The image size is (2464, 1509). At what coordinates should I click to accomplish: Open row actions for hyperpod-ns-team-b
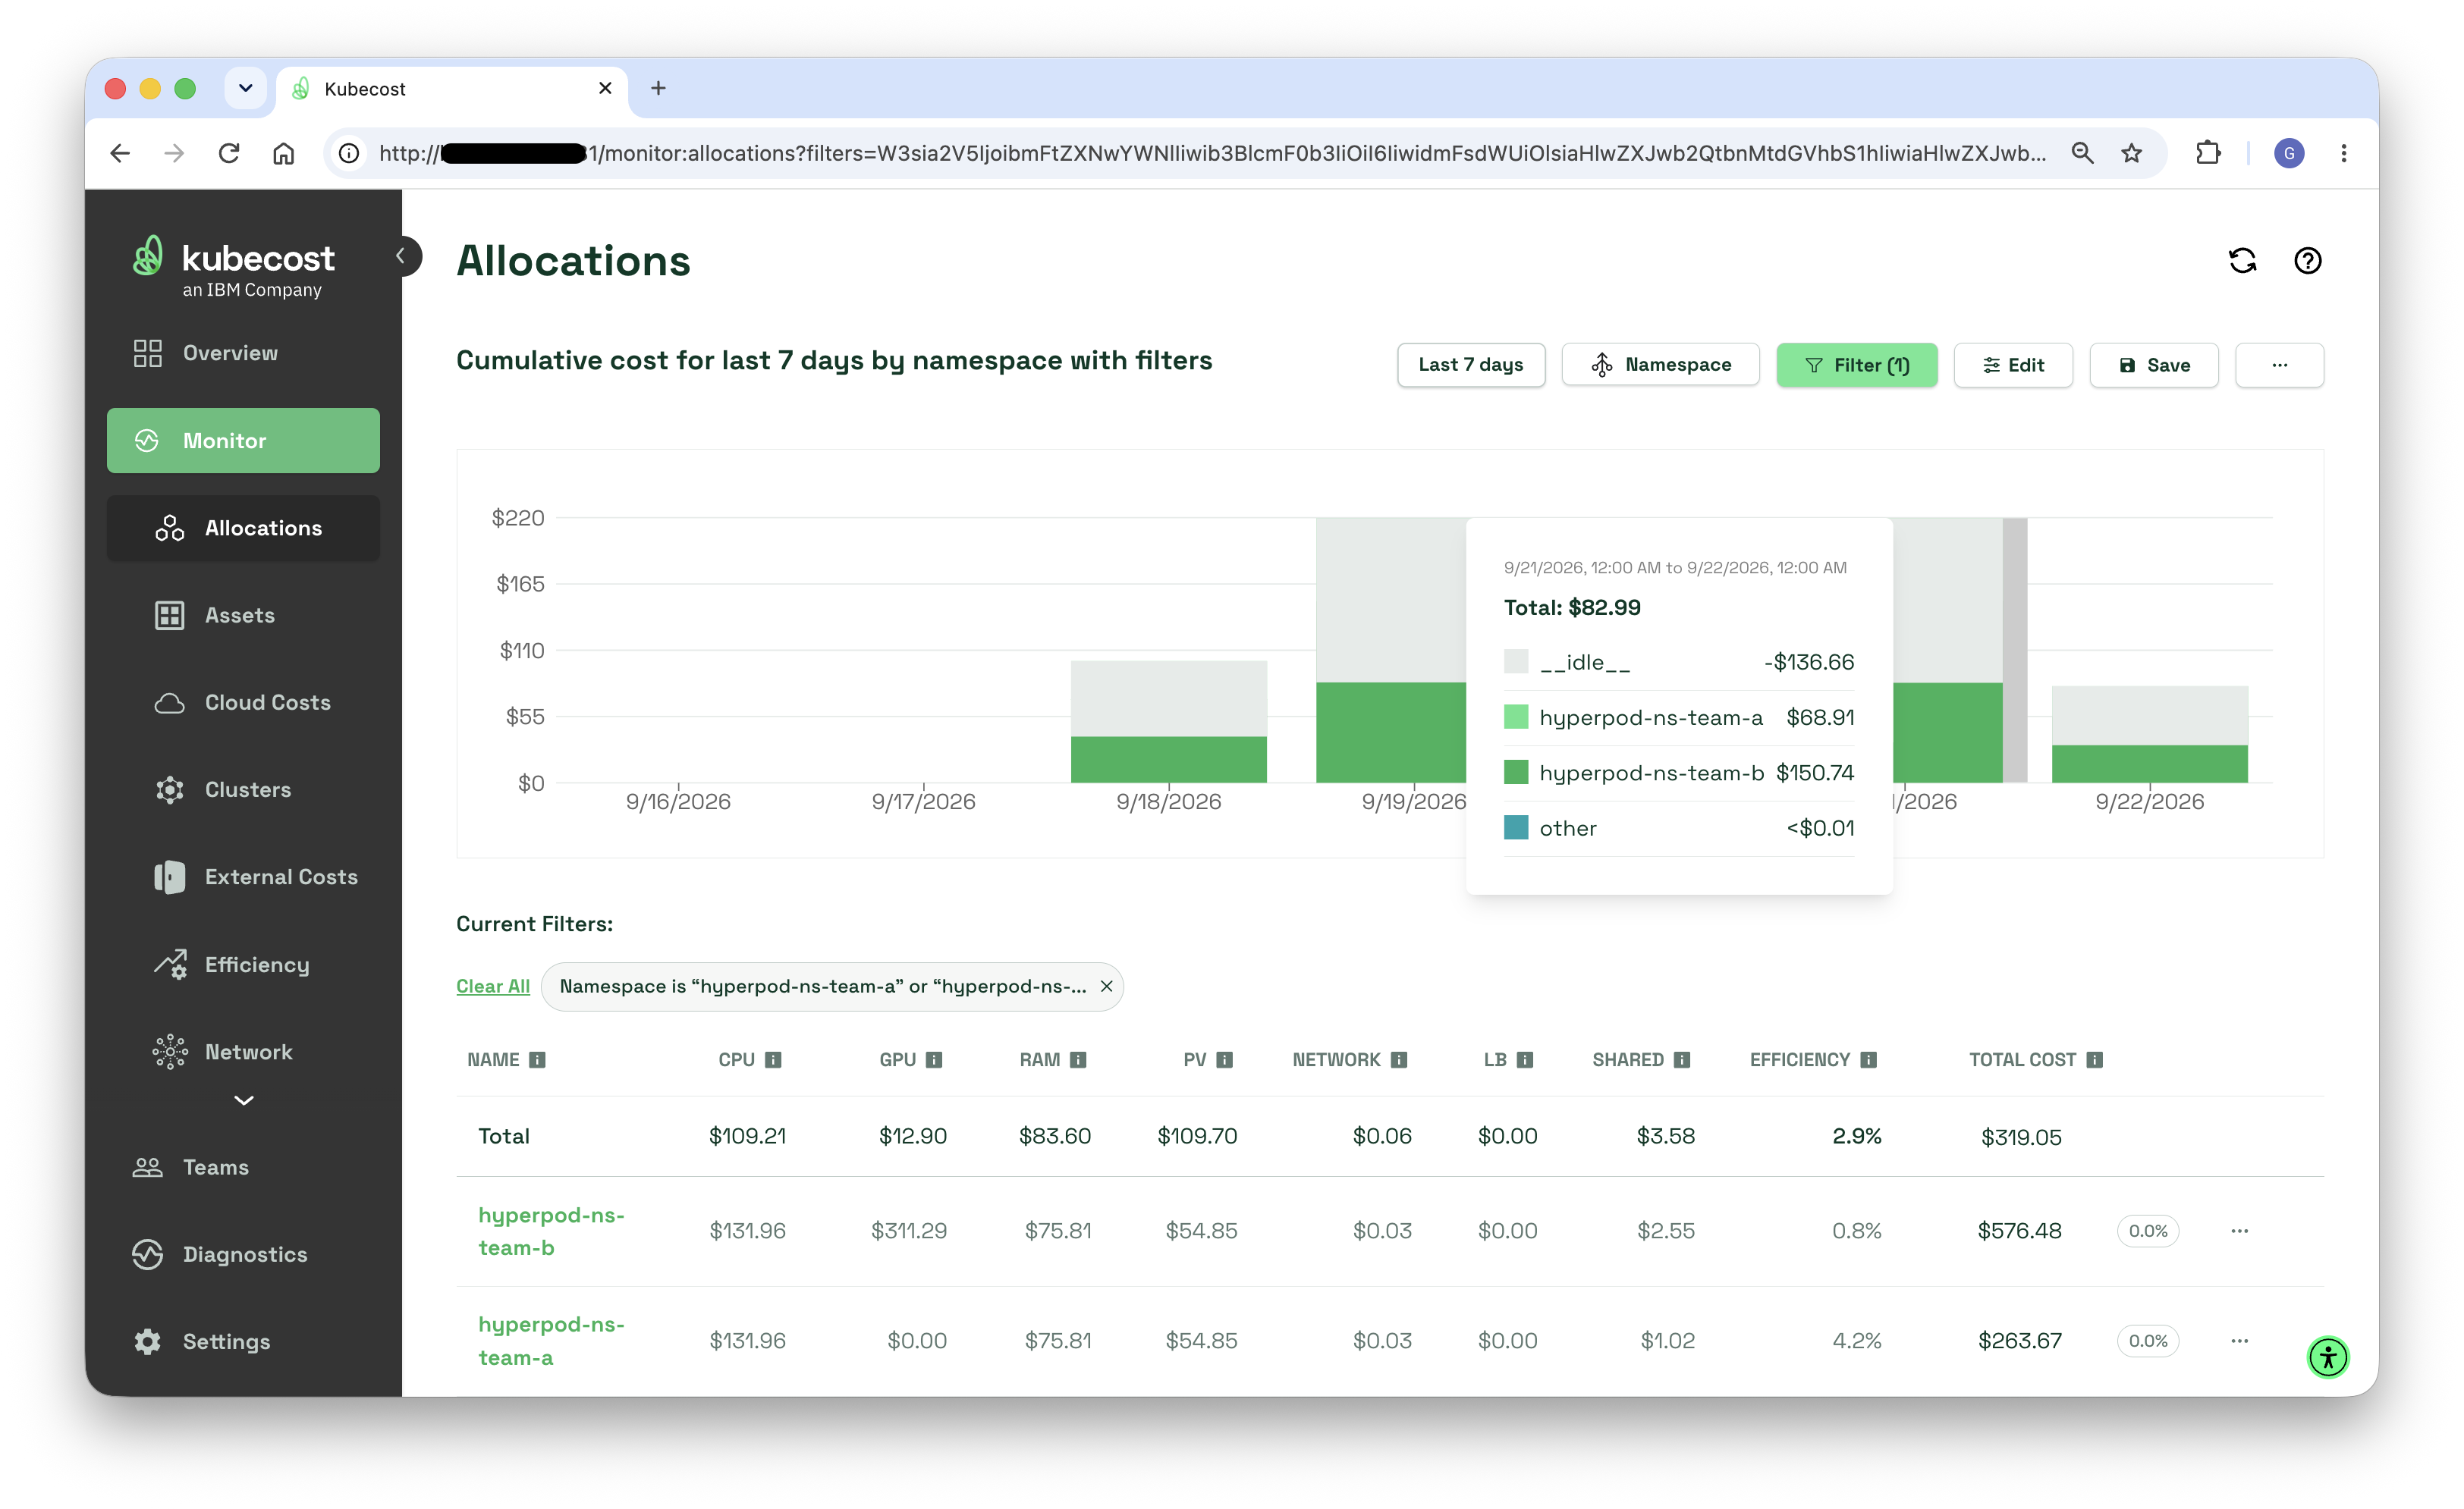[2239, 1230]
